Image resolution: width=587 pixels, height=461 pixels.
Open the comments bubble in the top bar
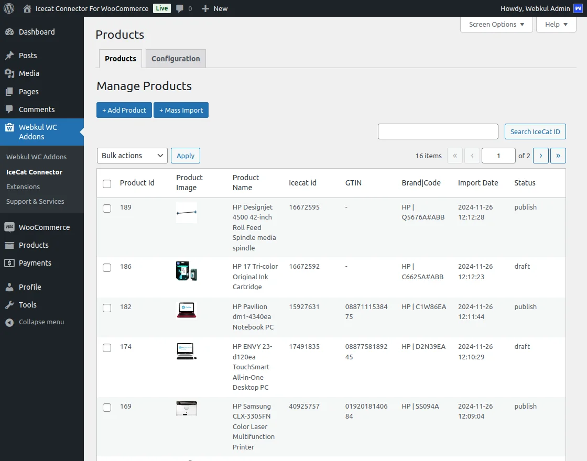pos(181,8)
